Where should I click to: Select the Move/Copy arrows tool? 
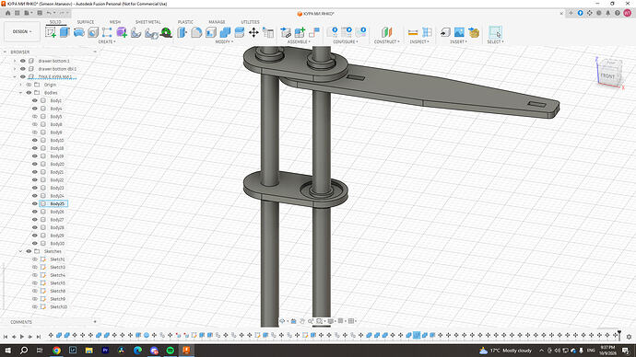tap(253, 32)
